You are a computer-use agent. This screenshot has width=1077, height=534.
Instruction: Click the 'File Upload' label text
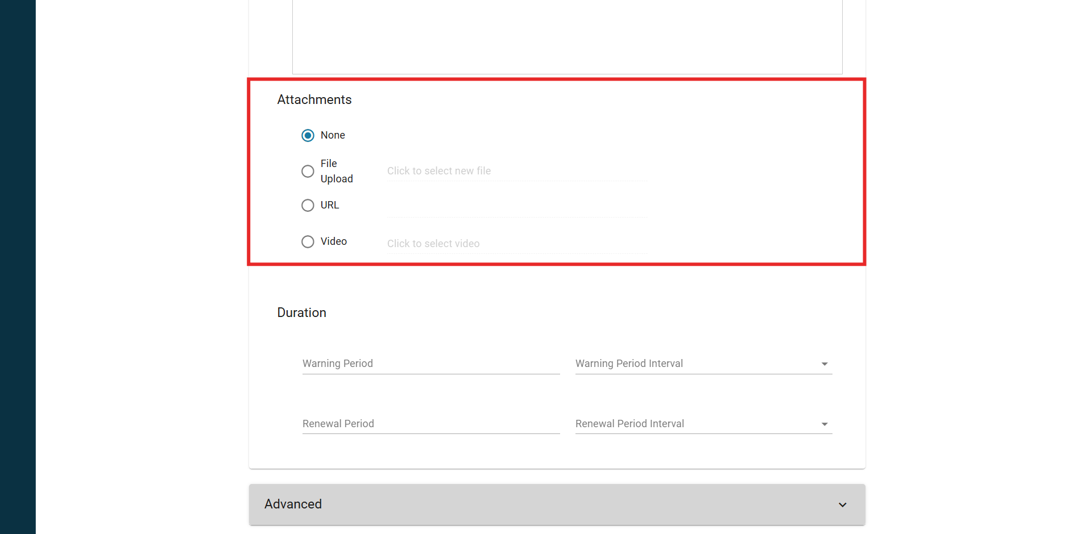coord(336,171)
